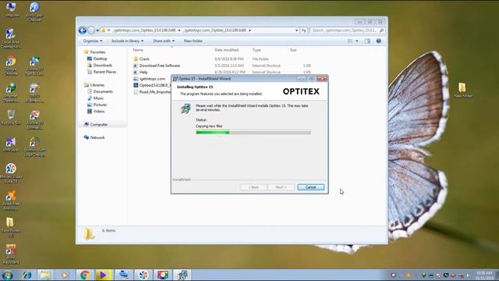499x281 pixels.
Task: Click the disabled Next button in InstallShield
Action: [x=281, y=187]
